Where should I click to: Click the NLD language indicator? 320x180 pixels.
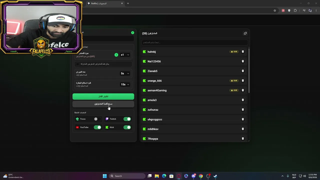point(294,176)
